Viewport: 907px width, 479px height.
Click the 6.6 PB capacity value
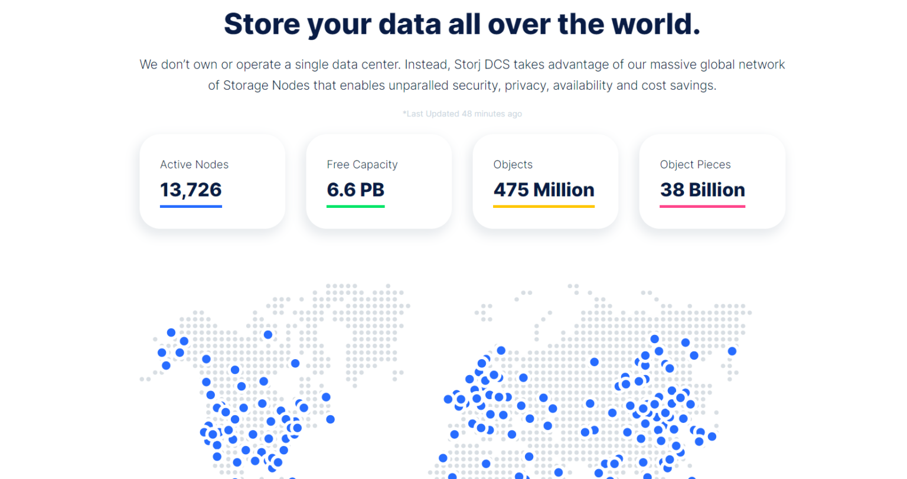click(x=355, y=190)
